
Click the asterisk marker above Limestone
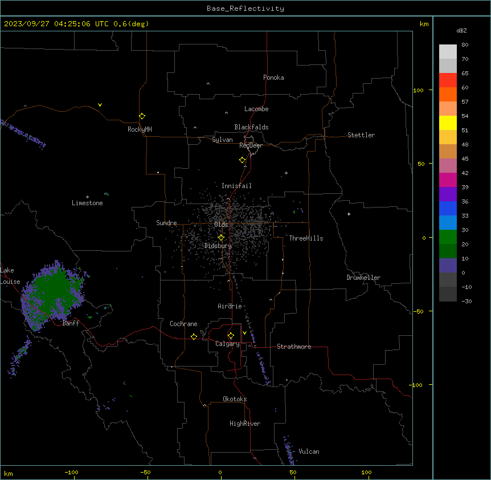(87, 197)
